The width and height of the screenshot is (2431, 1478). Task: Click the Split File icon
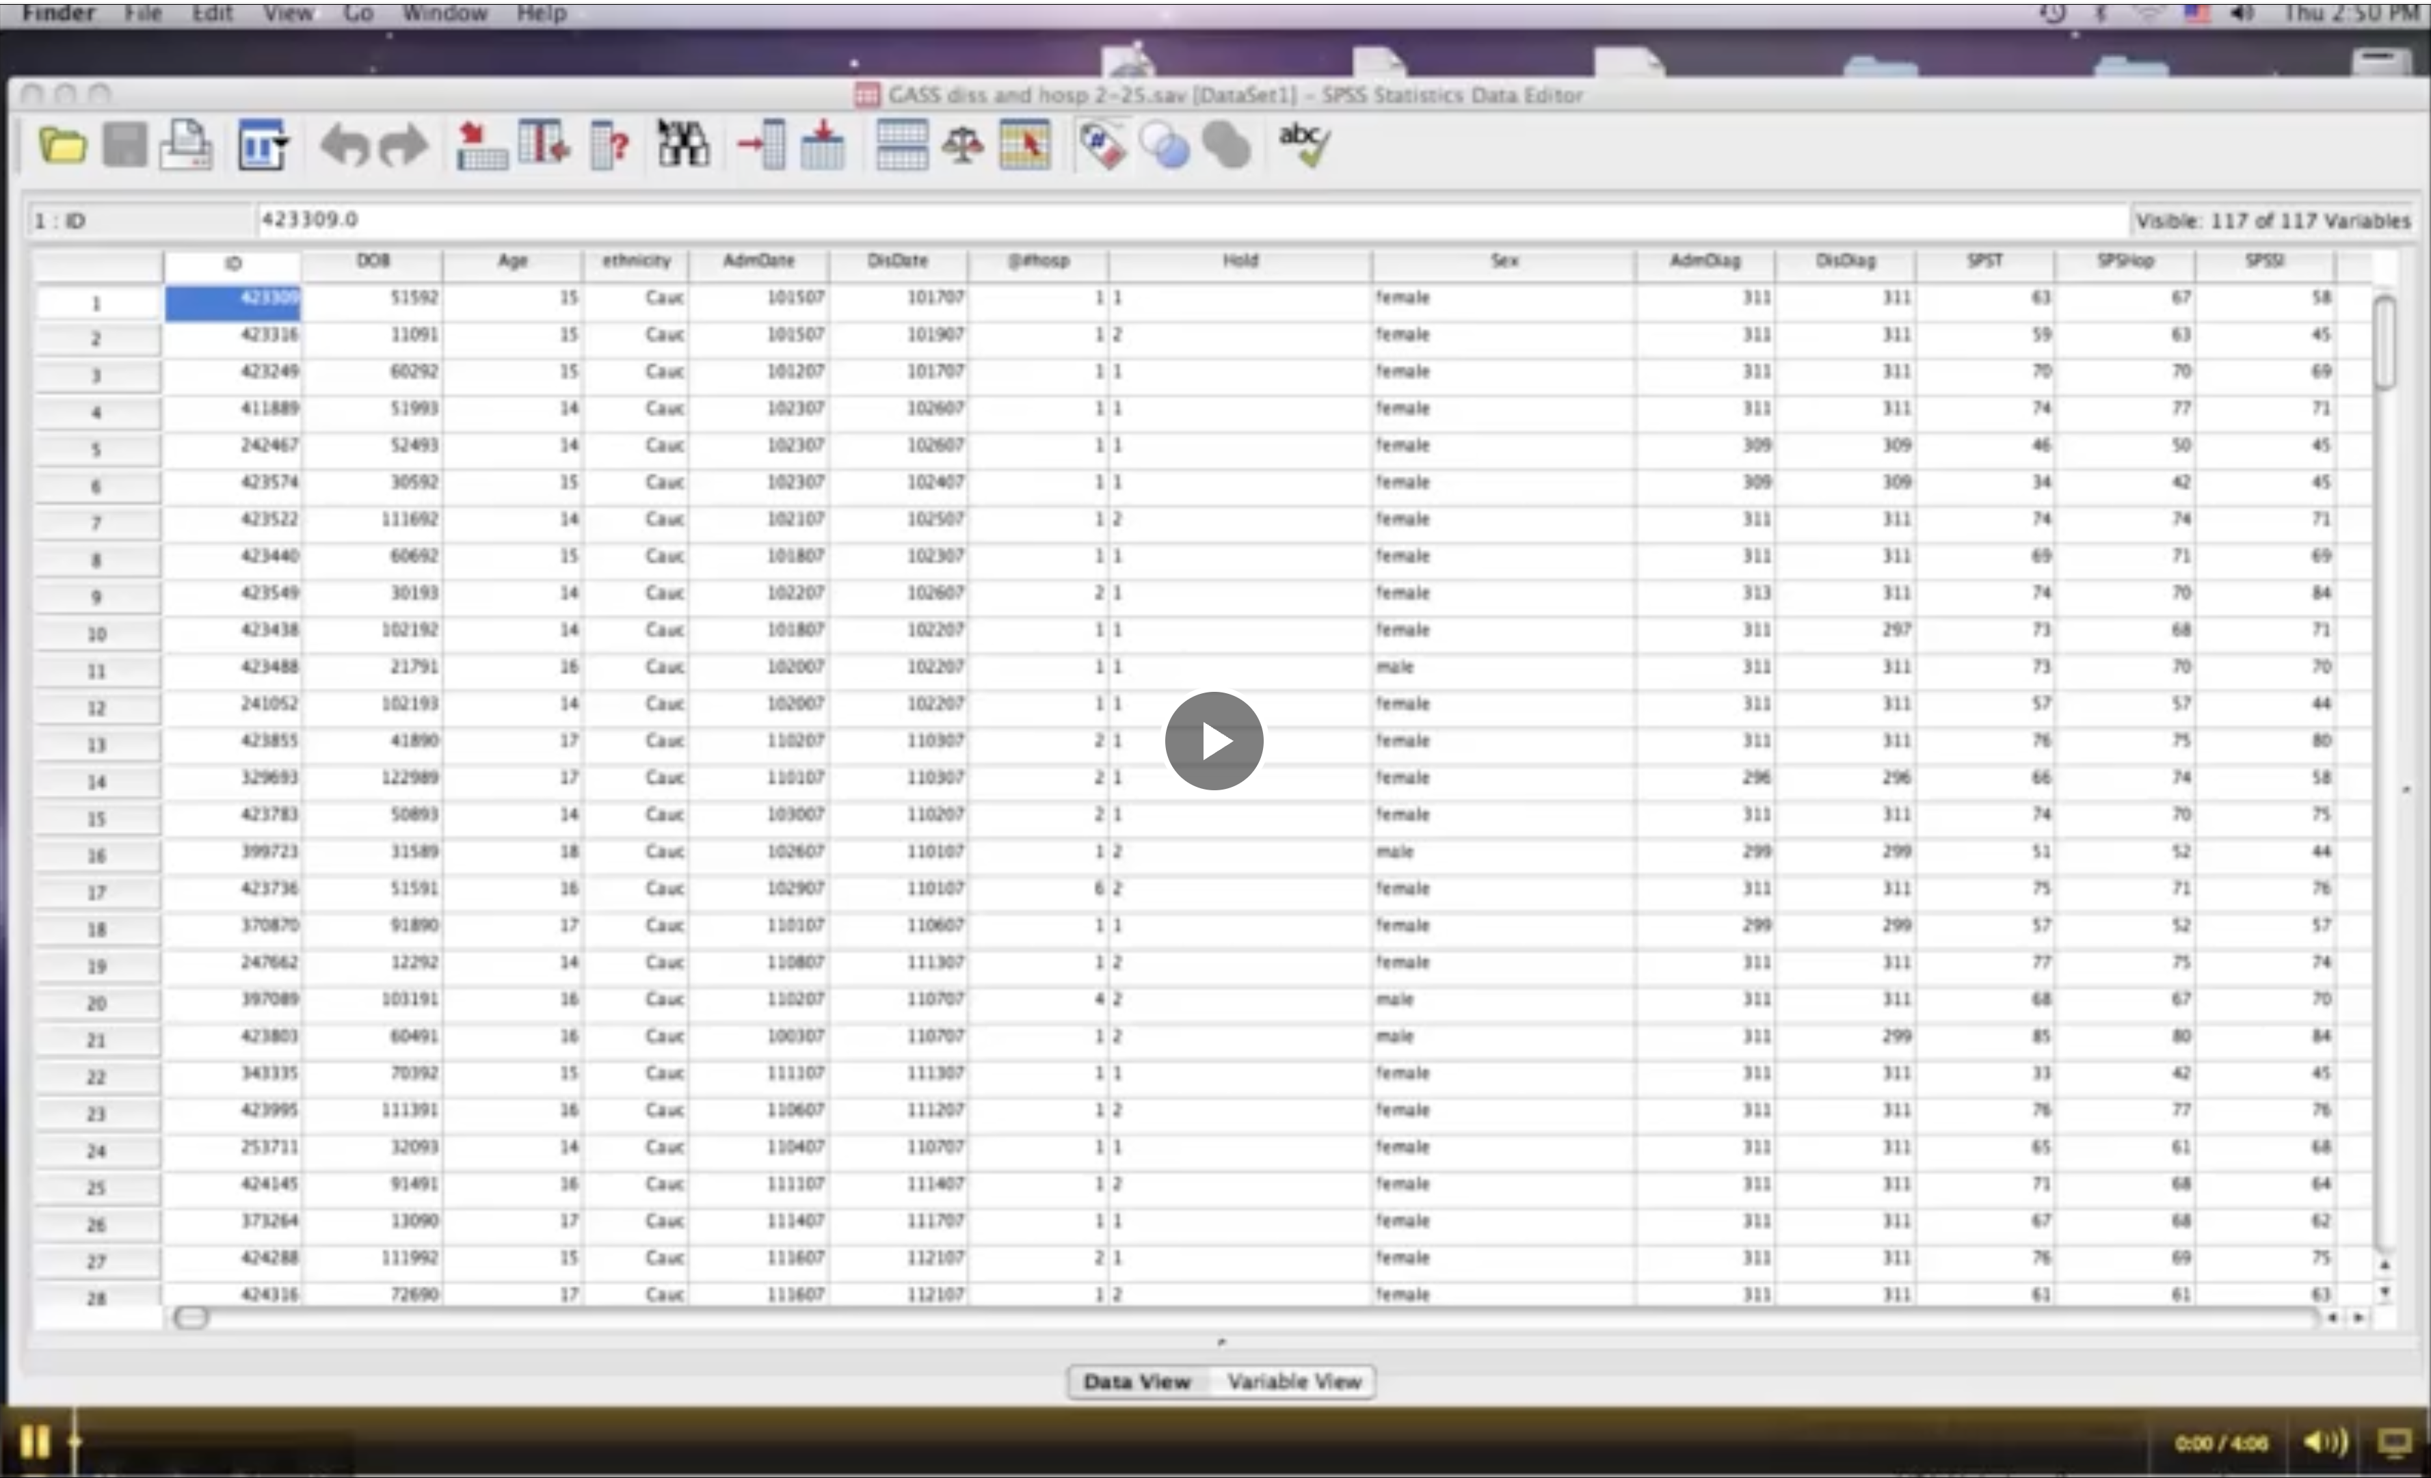(901, 146)
